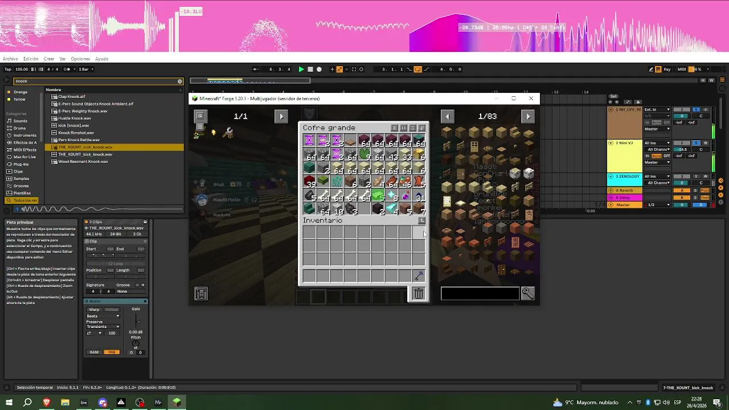Image resolution: width=729 pixels, height=410 pixels.
Task: Click the key item in the hotbar
Action: point(419,276)
